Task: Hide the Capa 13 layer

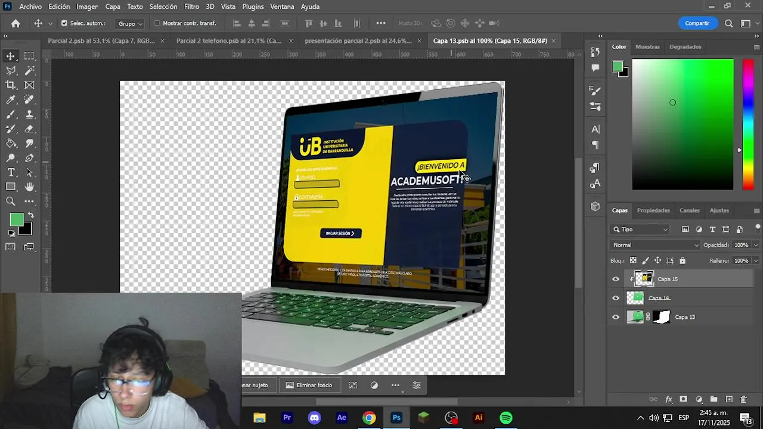Action: click(x=616, y=317)
